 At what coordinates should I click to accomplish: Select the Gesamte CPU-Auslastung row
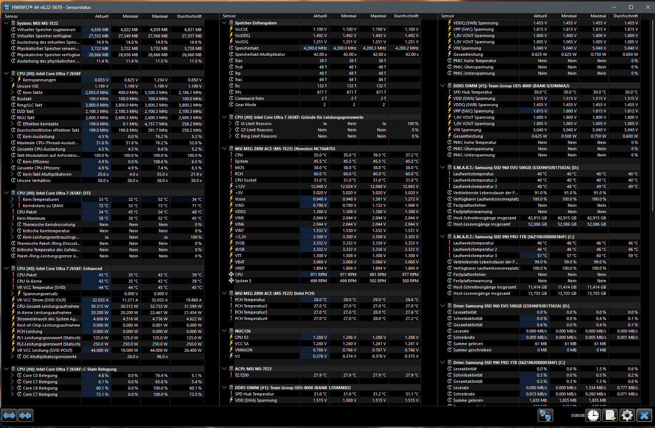(103, 149)
